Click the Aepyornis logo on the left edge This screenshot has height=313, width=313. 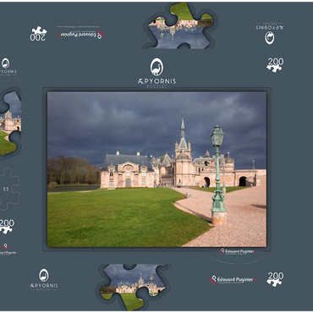click(x=8, y=67)
